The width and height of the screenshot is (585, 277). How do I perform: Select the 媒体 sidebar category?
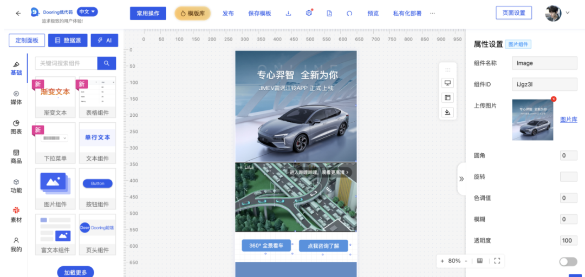16,98
